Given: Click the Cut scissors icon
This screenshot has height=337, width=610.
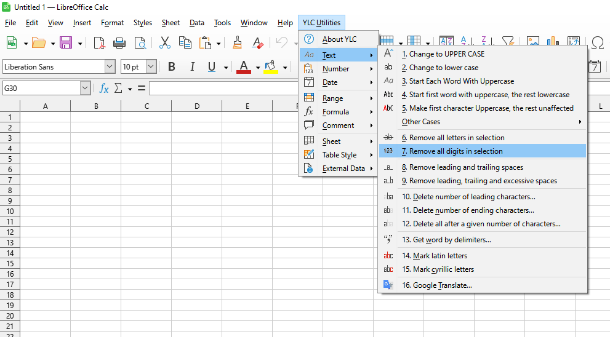Looking at the screenshot, I should pyautogui.click(x=164, y=42).
